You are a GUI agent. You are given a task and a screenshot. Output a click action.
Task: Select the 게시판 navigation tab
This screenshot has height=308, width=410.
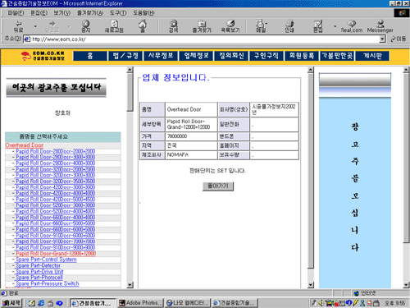click(x=372, y=56)
